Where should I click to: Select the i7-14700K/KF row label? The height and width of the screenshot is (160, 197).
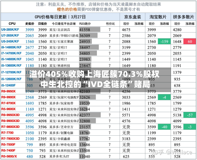[x=11, y=53]
